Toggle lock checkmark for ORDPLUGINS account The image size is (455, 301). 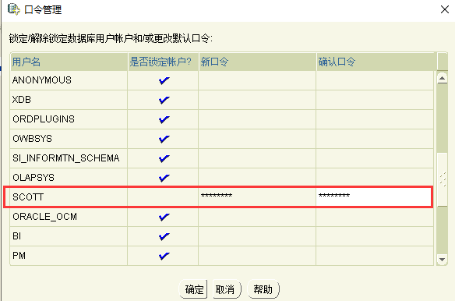(x=164, y=119)
